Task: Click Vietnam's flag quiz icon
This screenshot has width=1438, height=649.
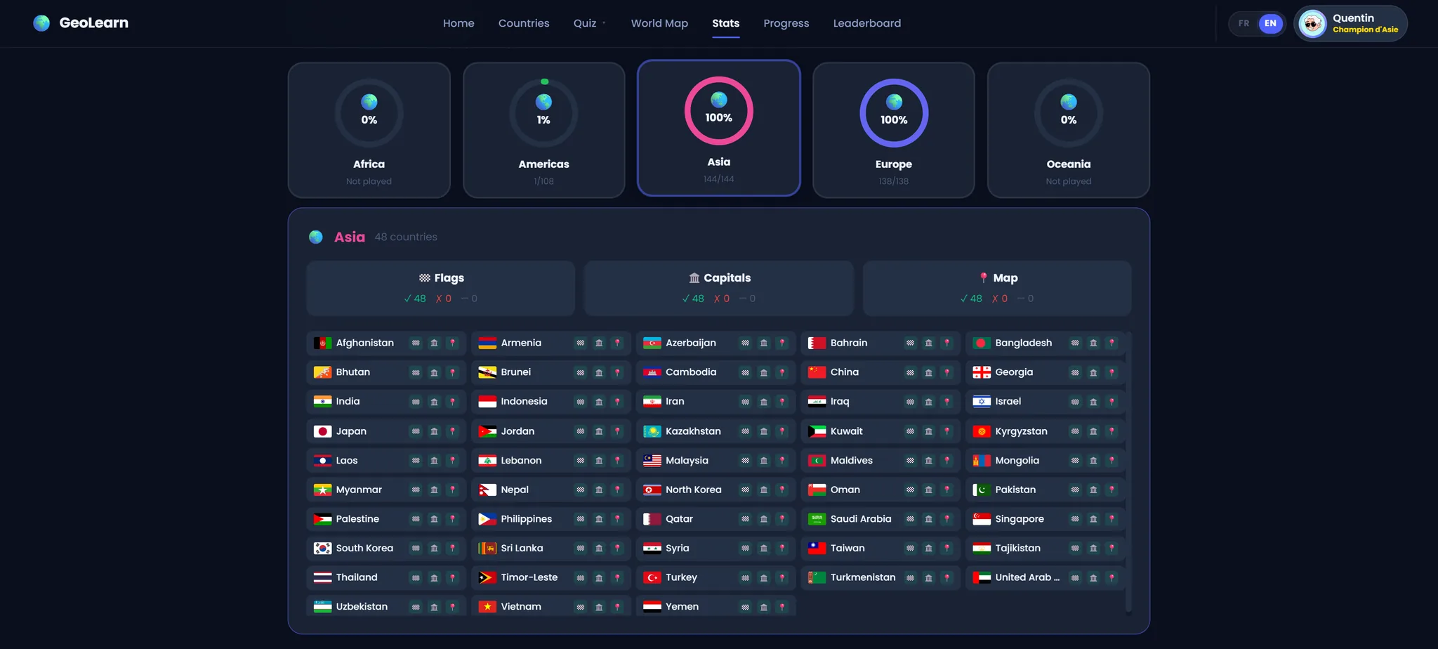Action: [581, 607]
